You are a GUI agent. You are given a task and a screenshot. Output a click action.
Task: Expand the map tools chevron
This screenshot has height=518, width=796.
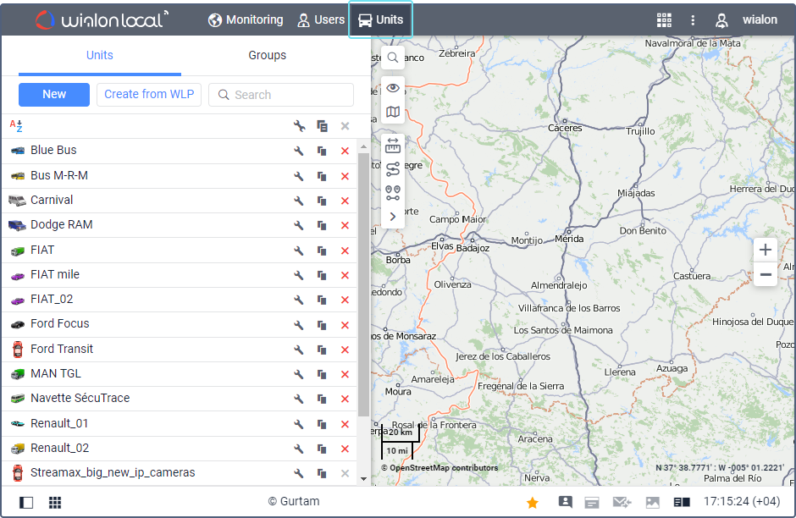click(393, 217)
